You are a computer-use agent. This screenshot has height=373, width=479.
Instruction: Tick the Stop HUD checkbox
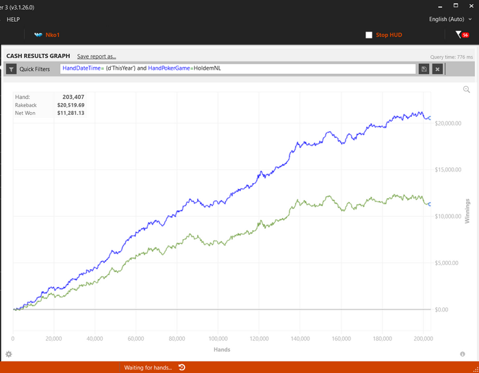369,35
